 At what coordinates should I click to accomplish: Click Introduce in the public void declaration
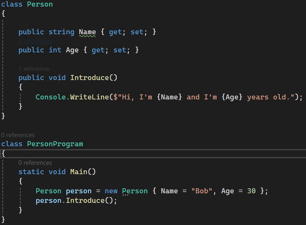[x=89, y=78]
